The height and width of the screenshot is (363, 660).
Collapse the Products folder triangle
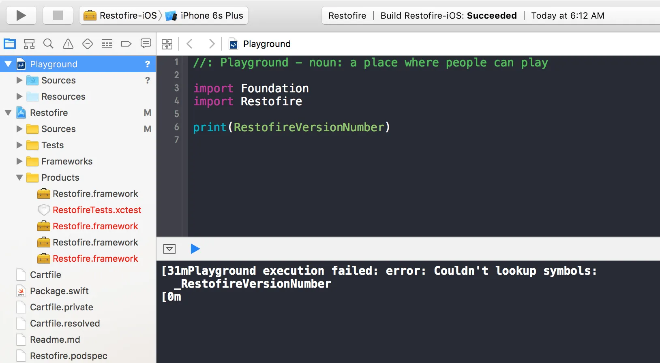click(19, 177)
